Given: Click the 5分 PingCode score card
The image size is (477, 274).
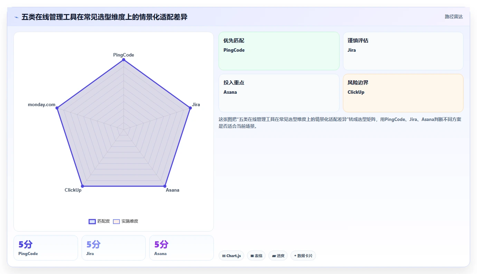Looking at the screenshot, I should [x=46, y=248].
